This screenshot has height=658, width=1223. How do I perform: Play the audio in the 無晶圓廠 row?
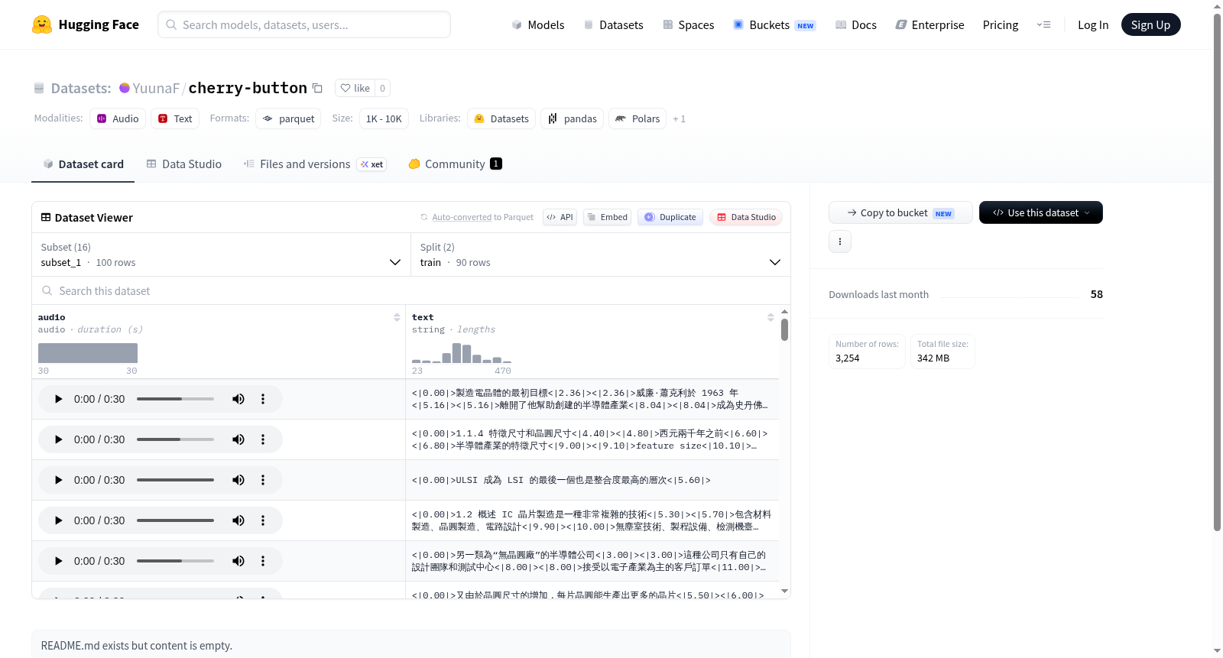click(x=58, y=561)
